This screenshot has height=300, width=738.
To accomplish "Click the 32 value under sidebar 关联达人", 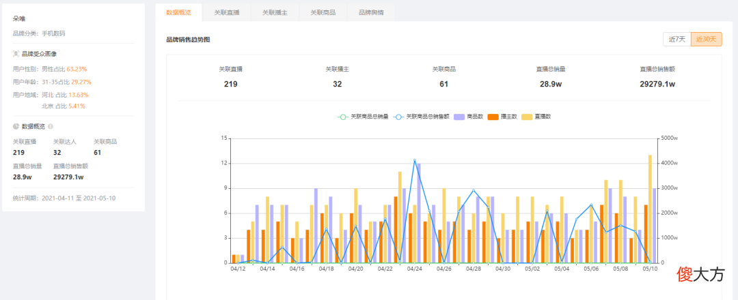I will (x=57, y=153).
